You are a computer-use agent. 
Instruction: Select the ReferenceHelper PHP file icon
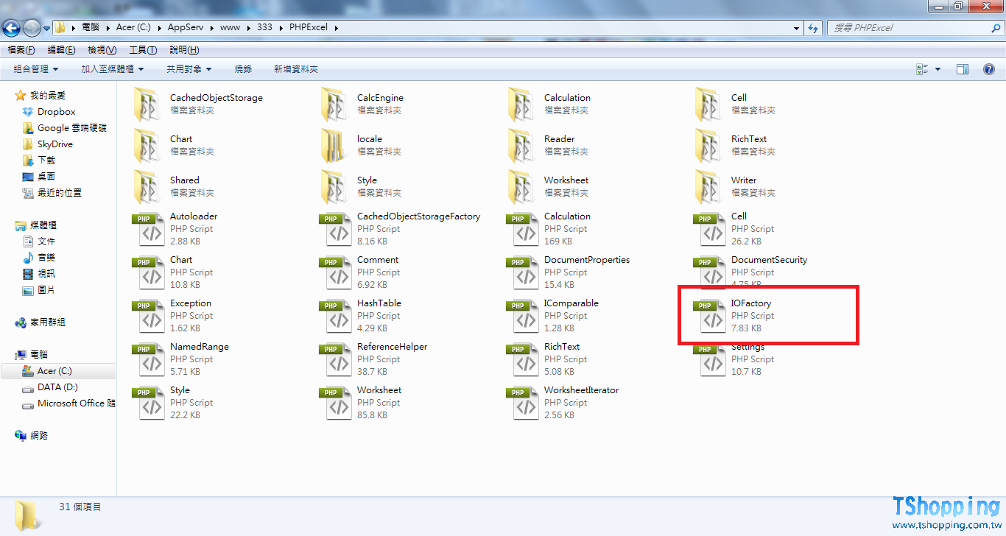pos(335,360)
